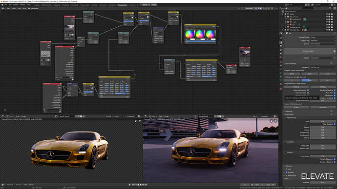Open the Display dropdown showing Image Editor
The image size is (337, 189).
[x=321, y=58]
